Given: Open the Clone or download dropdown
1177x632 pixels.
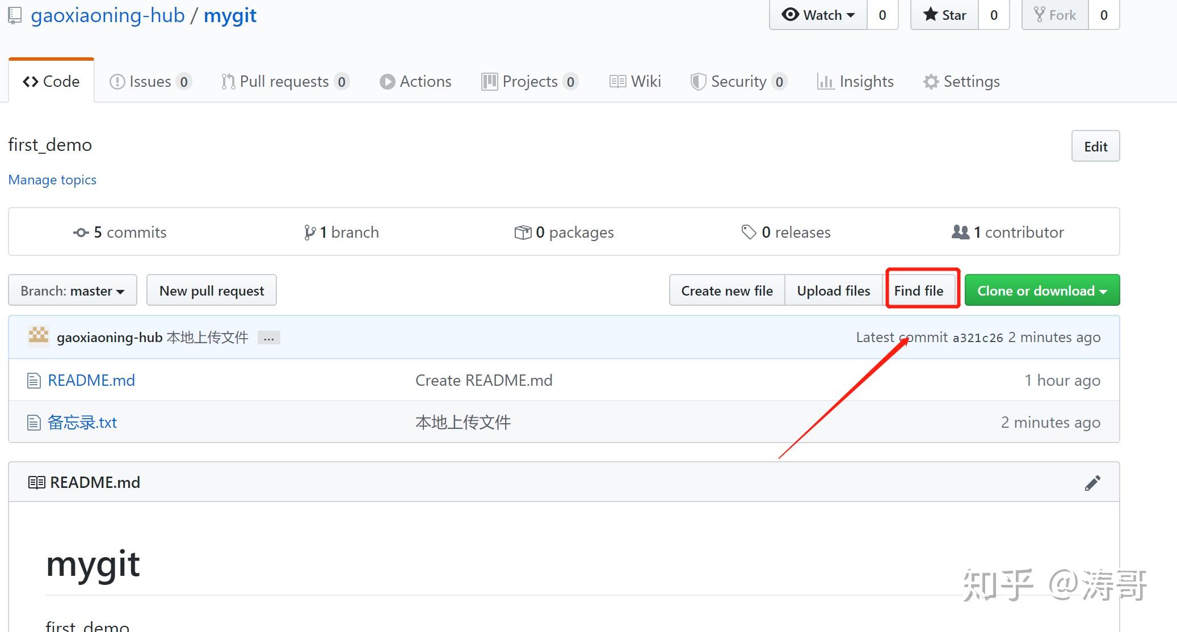Looking at the screenshot, I should pos(1042,290).
